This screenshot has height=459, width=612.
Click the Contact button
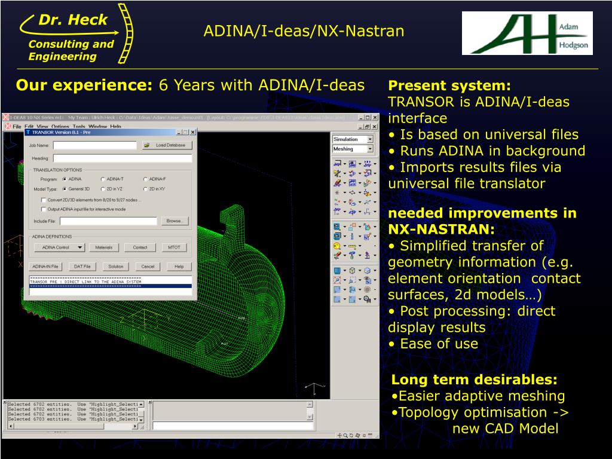(140, 247)
